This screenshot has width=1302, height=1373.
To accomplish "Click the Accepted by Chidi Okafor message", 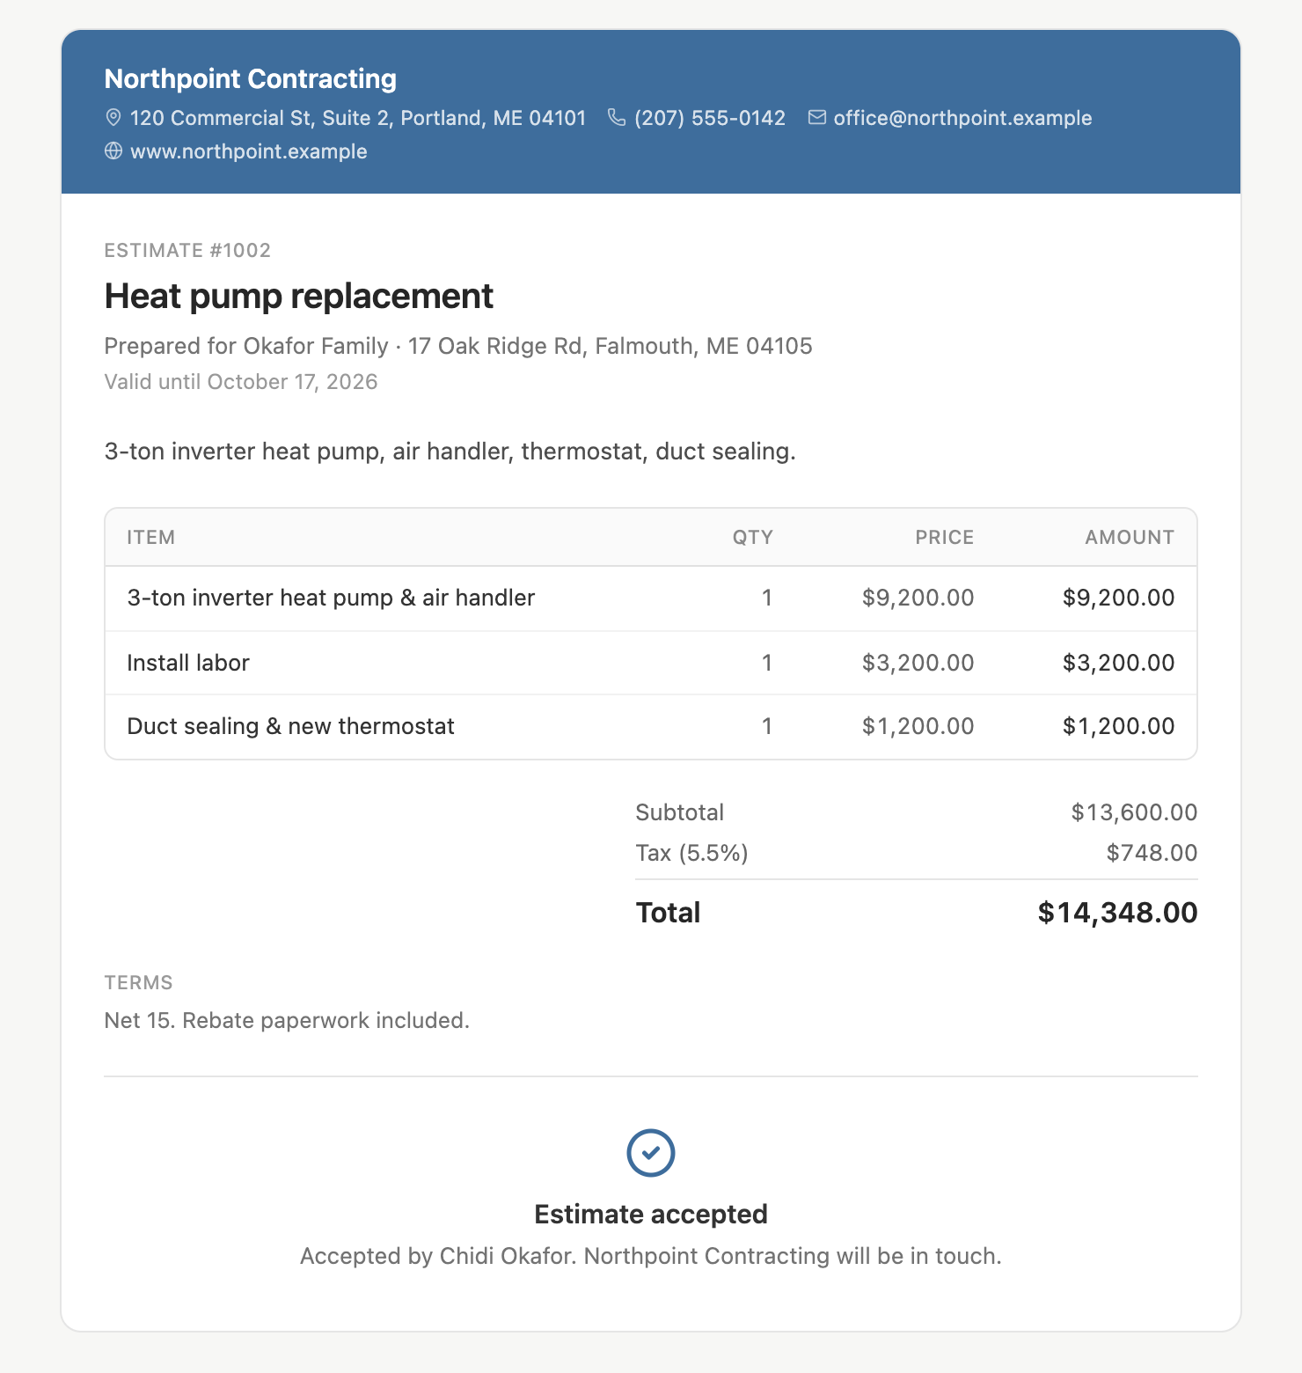I will coord(651,1256).
